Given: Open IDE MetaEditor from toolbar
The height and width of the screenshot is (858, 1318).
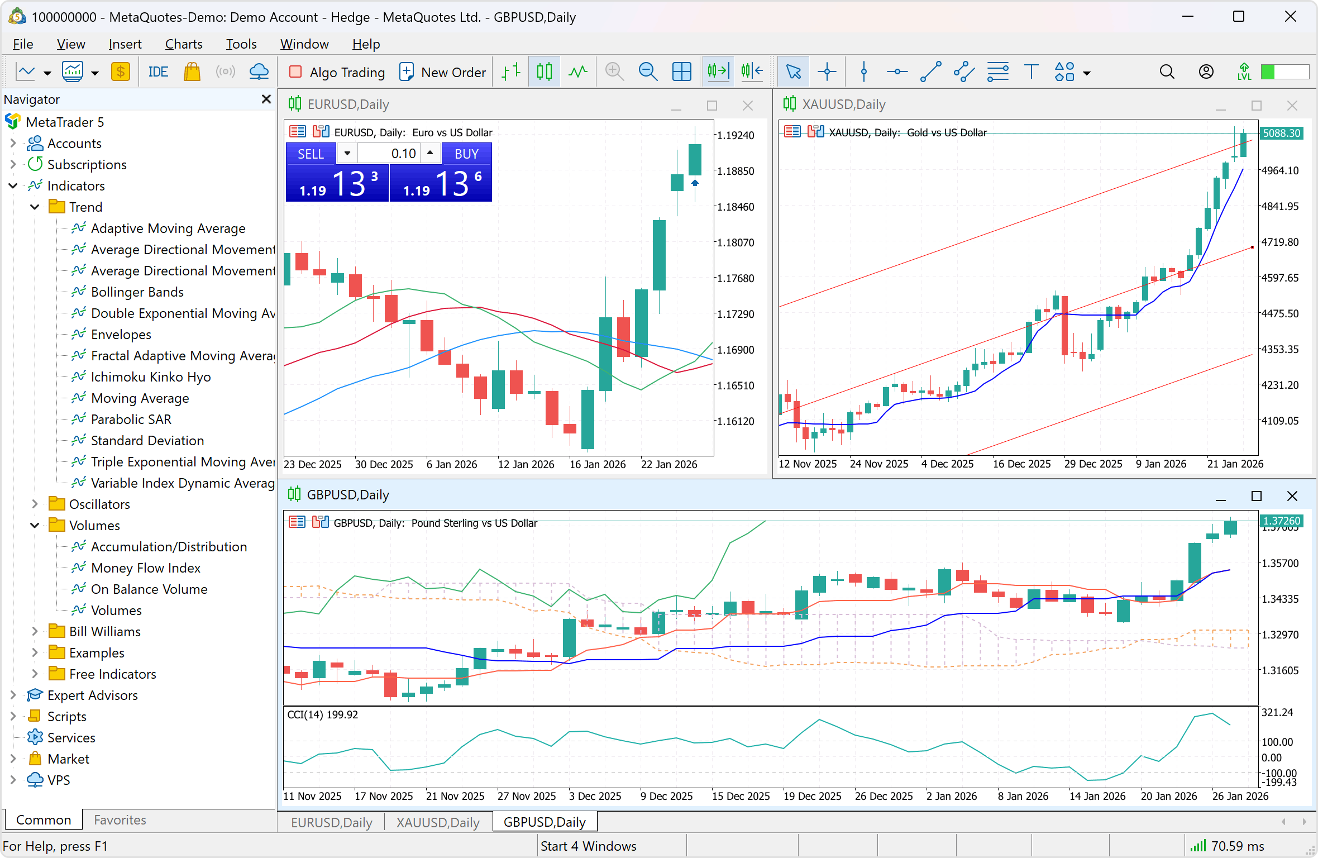Looking at the screenshot, I should click(x=158, y=72).
